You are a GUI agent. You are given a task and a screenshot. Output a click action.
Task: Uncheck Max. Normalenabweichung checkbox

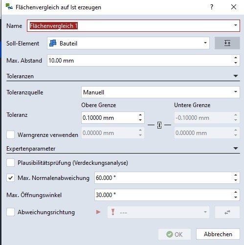[10, 178]
